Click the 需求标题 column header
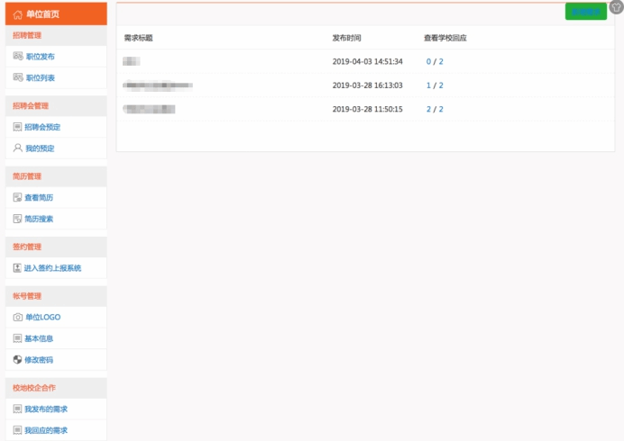 point(139,38)
